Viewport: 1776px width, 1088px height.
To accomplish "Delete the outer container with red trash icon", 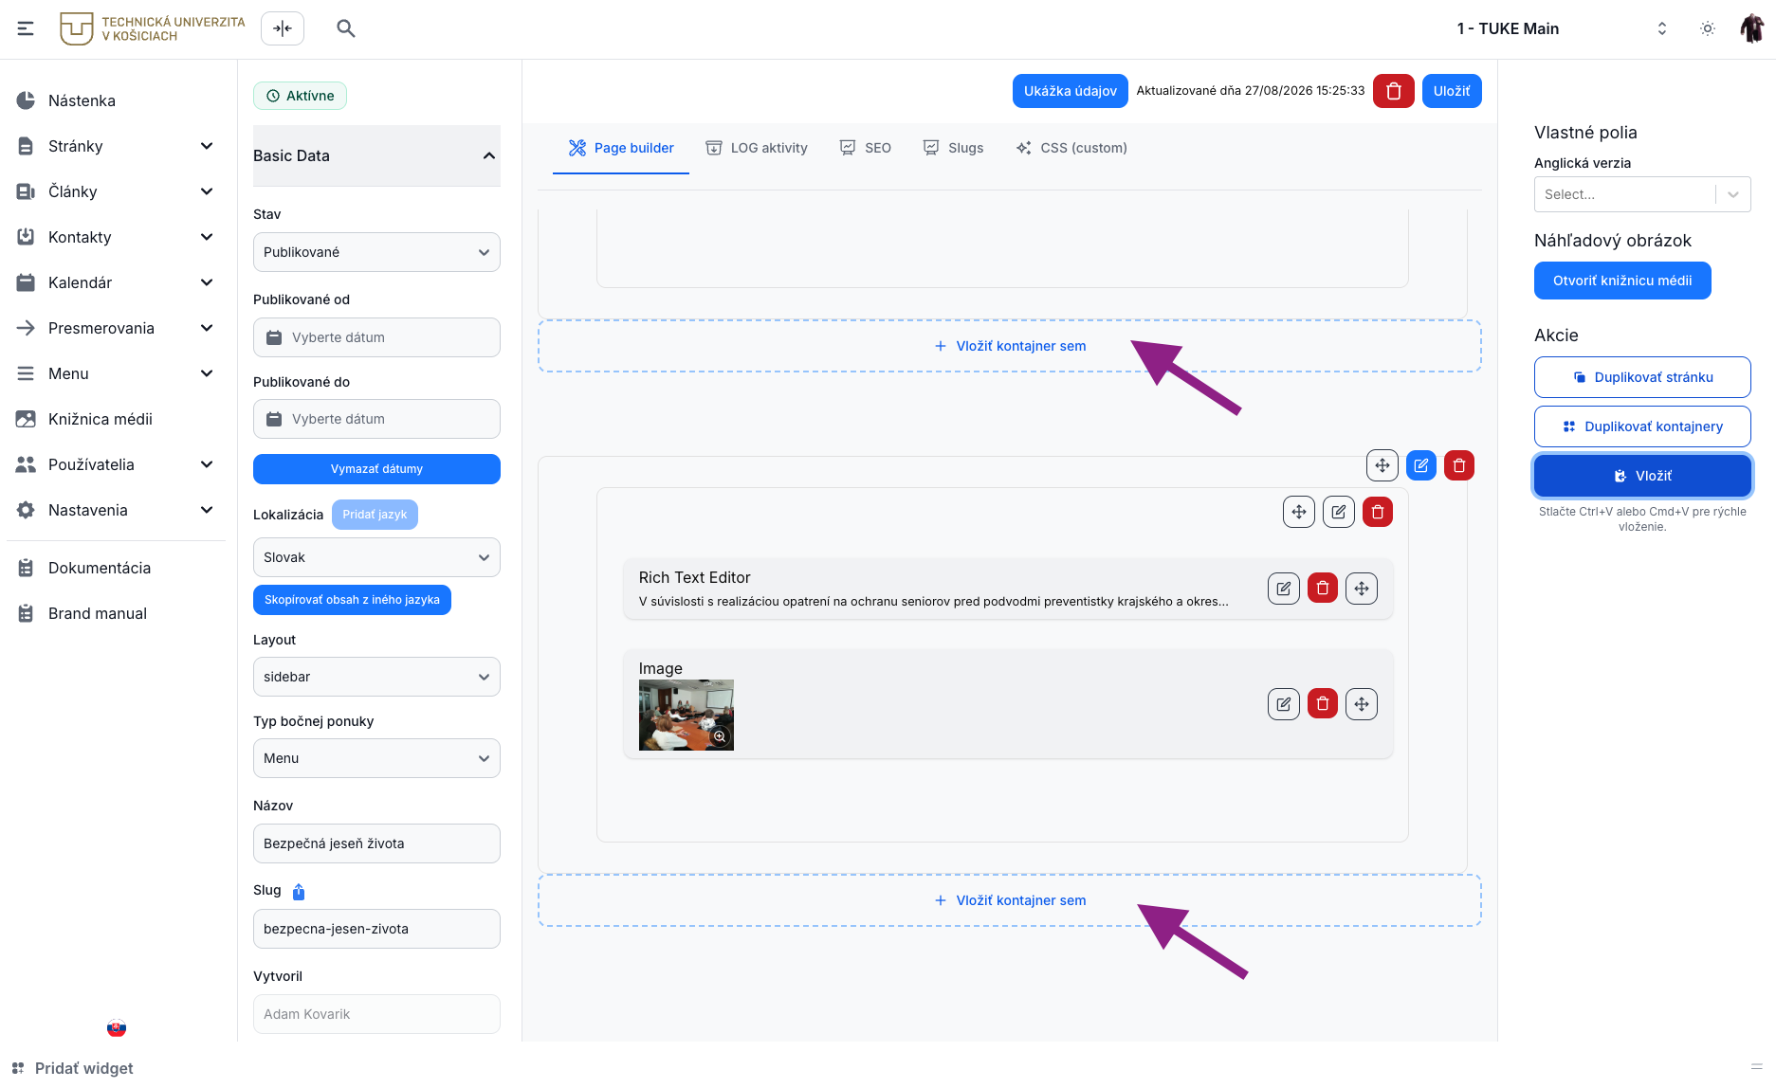I will pos(1459,465).
